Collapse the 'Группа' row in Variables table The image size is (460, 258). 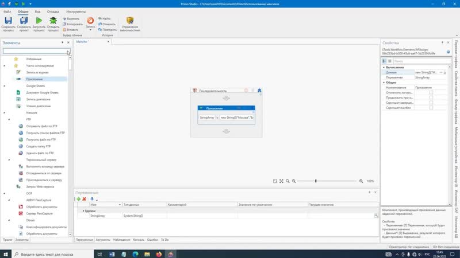point(83,210)
